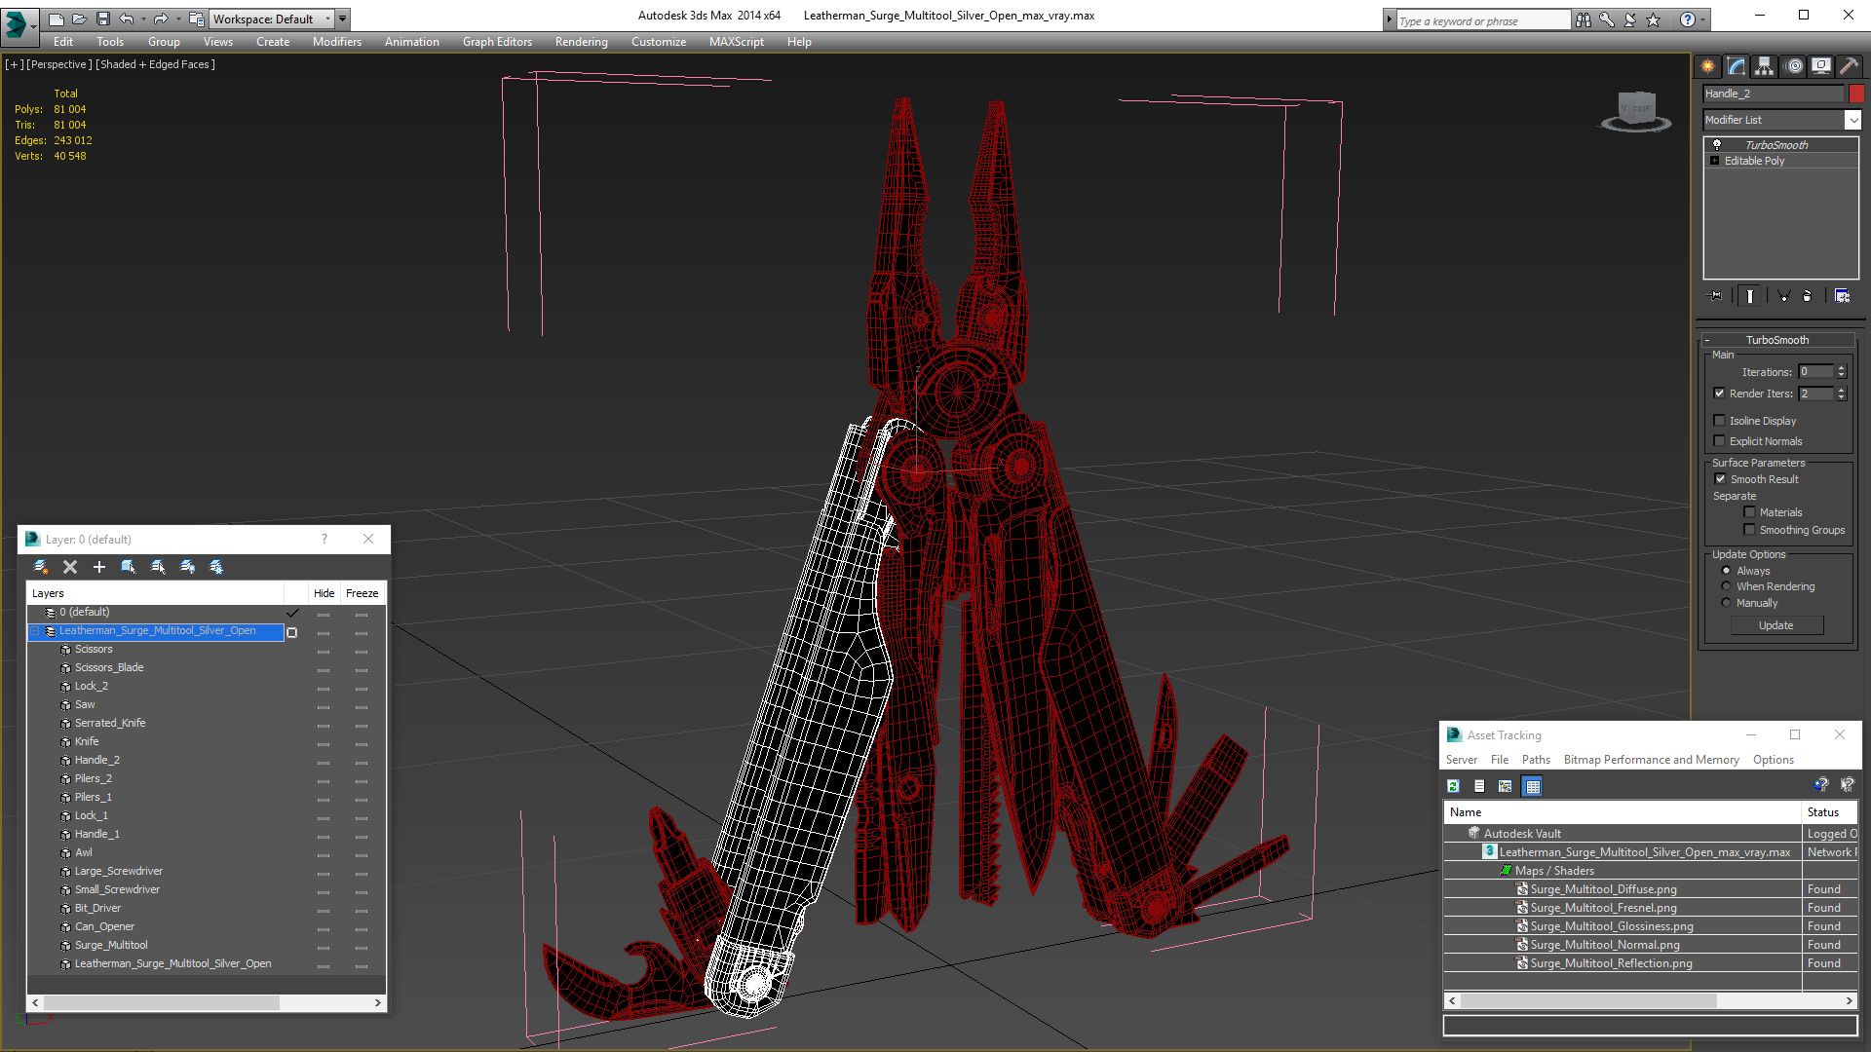Image resolution: width=1871 pixels, height=1052 pixels.
Task: Enable Isoline Display checkbox
Action: [x=1719, y=421]
